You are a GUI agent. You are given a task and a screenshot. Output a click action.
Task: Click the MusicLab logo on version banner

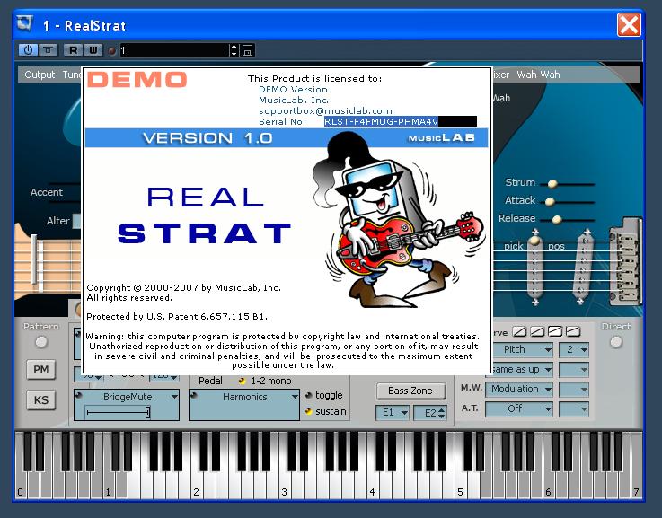pos(442,138)
